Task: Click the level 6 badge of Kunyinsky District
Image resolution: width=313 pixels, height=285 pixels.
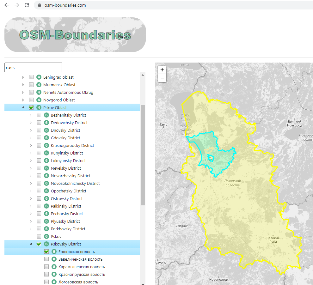Action: [x=46, y=153]
